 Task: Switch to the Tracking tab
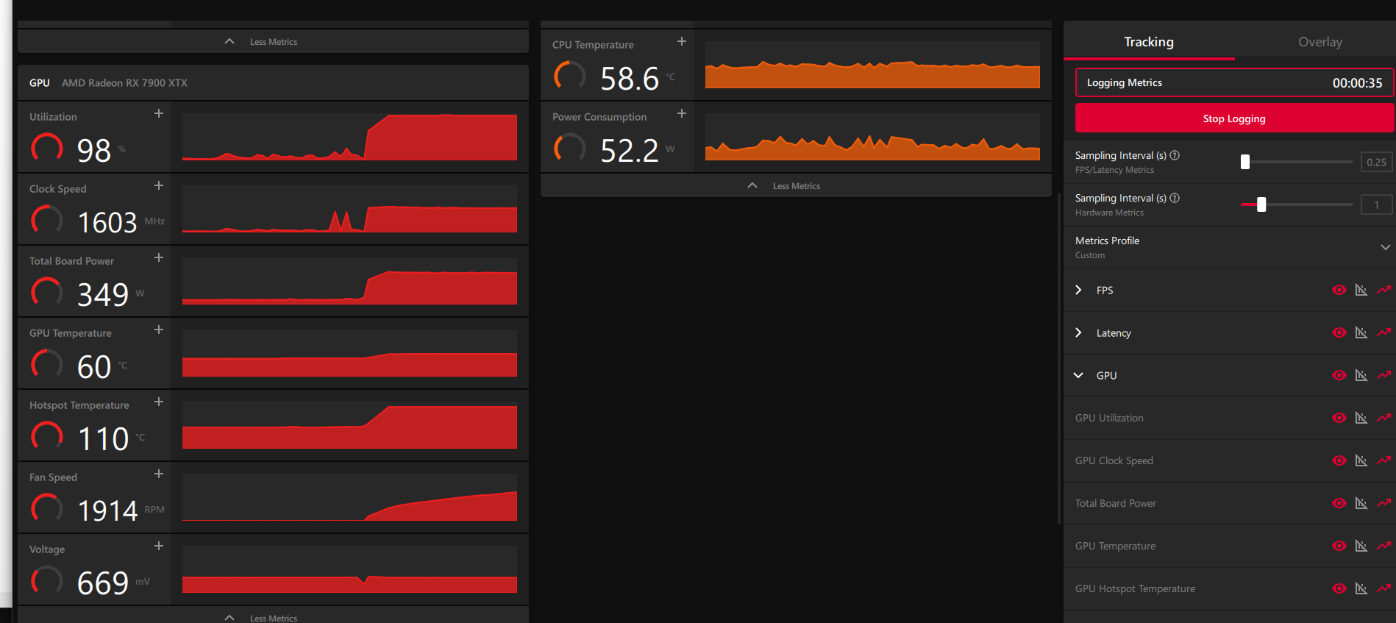coord(1149,42)
